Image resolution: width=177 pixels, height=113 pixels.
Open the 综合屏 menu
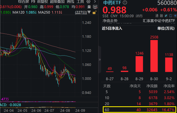click(x=24, y=2)
